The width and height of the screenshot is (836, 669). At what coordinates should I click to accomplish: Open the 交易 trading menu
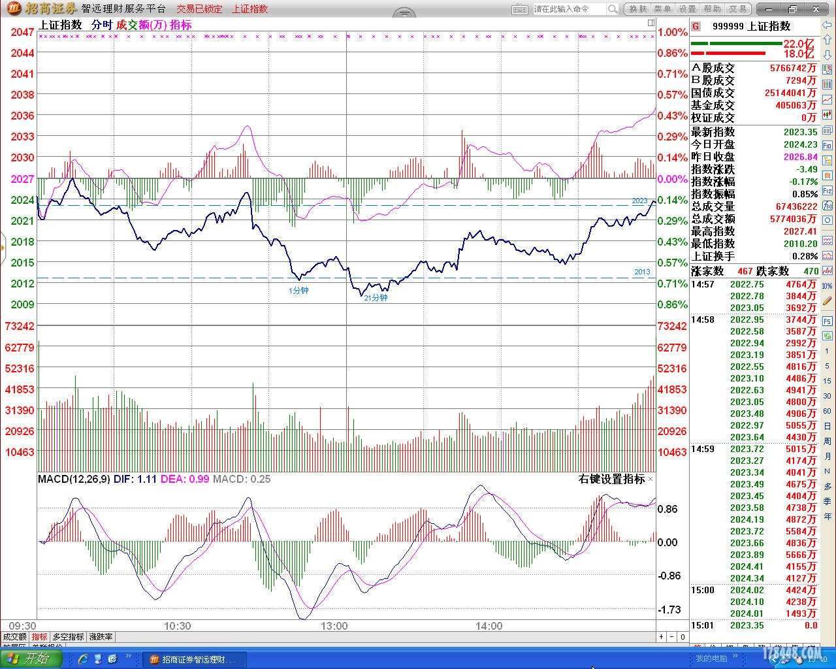coord(737,9)
